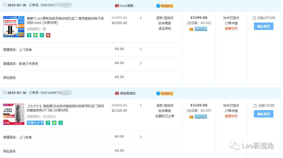
Task: Click 投诉商家 on the 德施曼 order
Action: tap(165, 111)
